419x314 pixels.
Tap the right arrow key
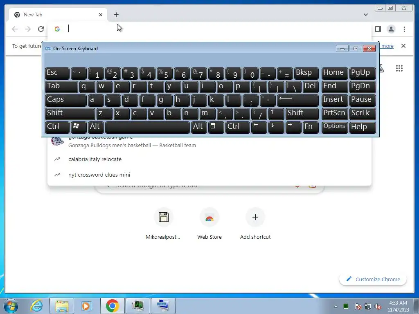tap(293, 128)
